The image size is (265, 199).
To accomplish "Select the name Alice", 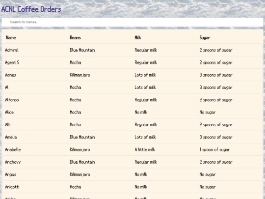I will click(9, 112).
